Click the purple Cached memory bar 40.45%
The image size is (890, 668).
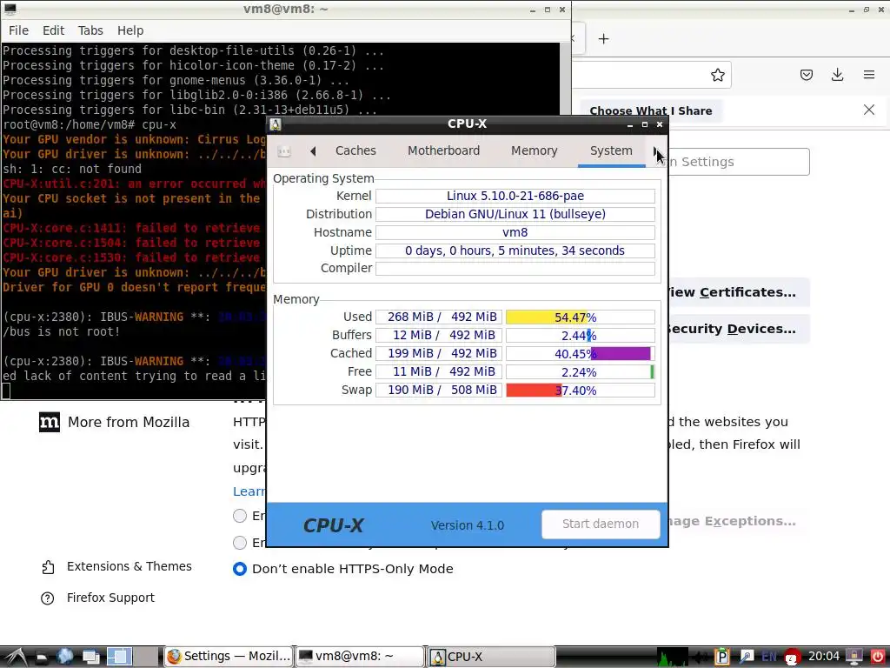pyautogui.click(x=580, y=353)
